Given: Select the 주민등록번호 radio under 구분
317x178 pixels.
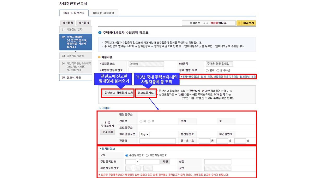Looking at the screenshot, I should pyautogui.click(x=127, y=155).
